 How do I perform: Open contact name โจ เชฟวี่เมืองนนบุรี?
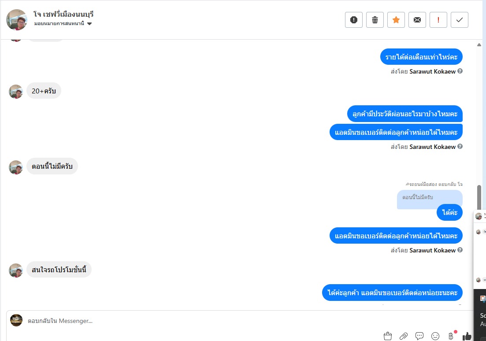(63, 14)
